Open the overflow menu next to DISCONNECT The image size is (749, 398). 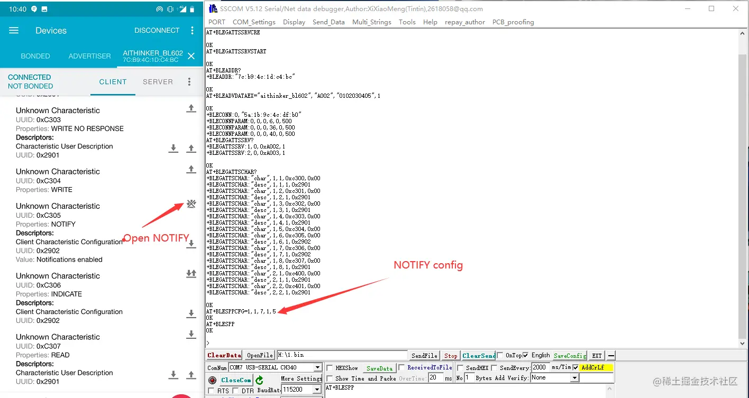click(x=193, y=31)
